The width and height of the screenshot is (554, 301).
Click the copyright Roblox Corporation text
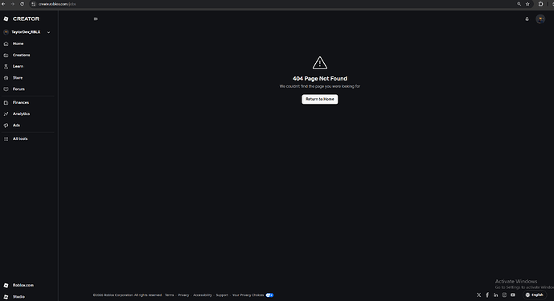[127, 295]
